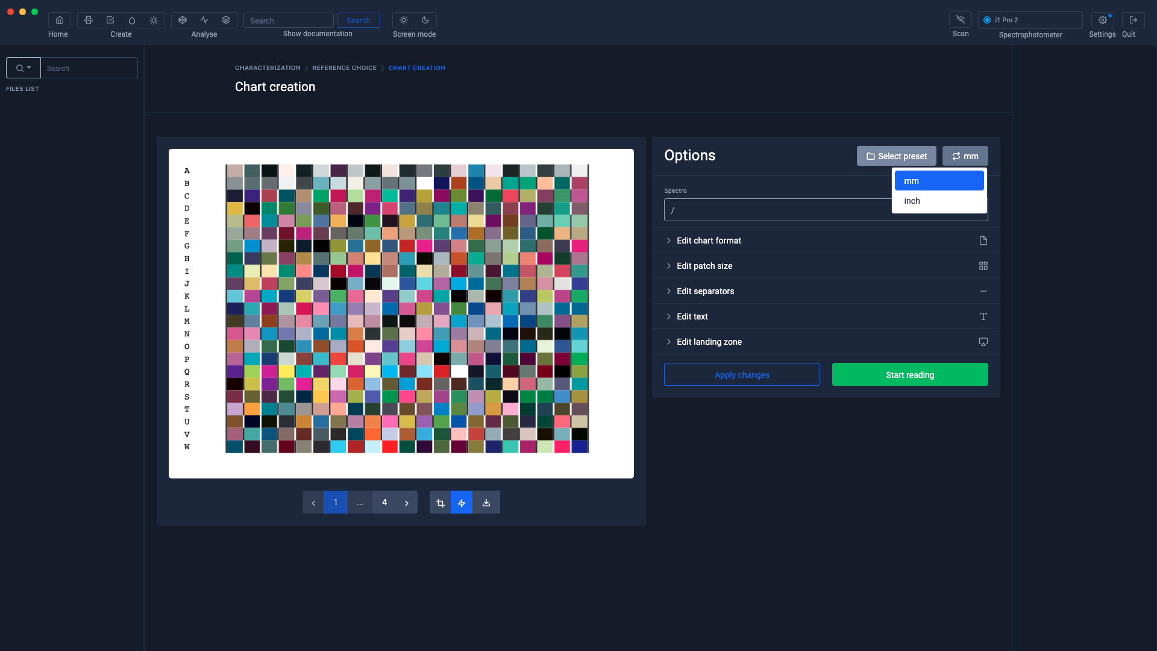This screenshot has height=651, width=1157.
Task: Click the sun icon in Create group
Action: (x=154, y=20)
